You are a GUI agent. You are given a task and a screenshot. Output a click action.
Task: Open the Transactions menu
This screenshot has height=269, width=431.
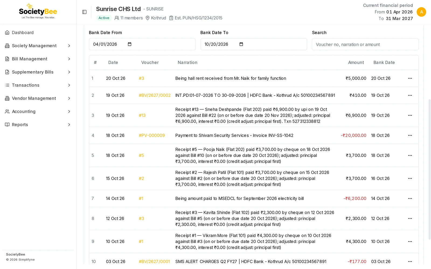(x=38, y=85)
